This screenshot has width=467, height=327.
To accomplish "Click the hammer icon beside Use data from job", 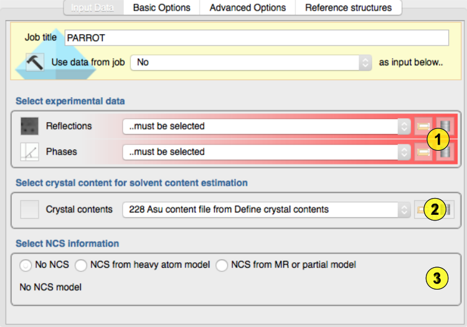I will (x=35, y=62).
